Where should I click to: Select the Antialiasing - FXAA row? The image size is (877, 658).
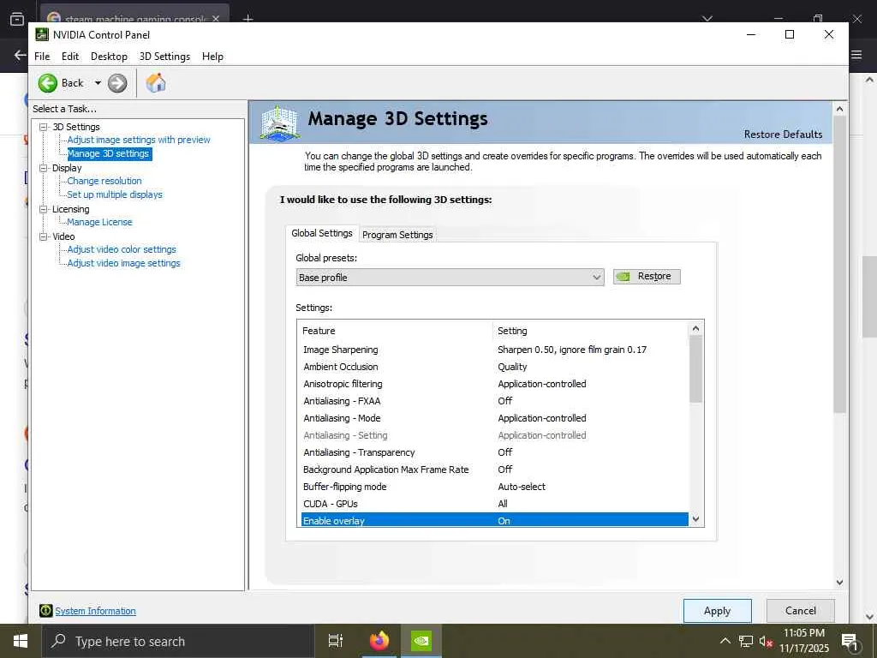point(494,401)
